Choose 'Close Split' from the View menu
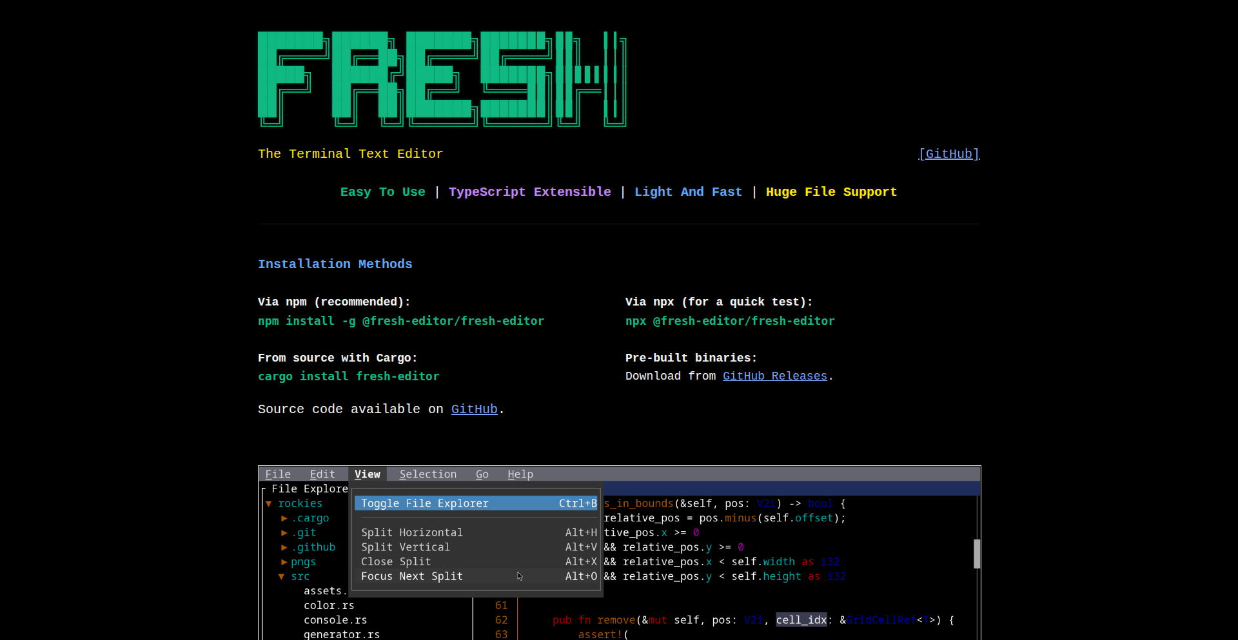This screenshot has height=640, width=1238. [477, 562]
